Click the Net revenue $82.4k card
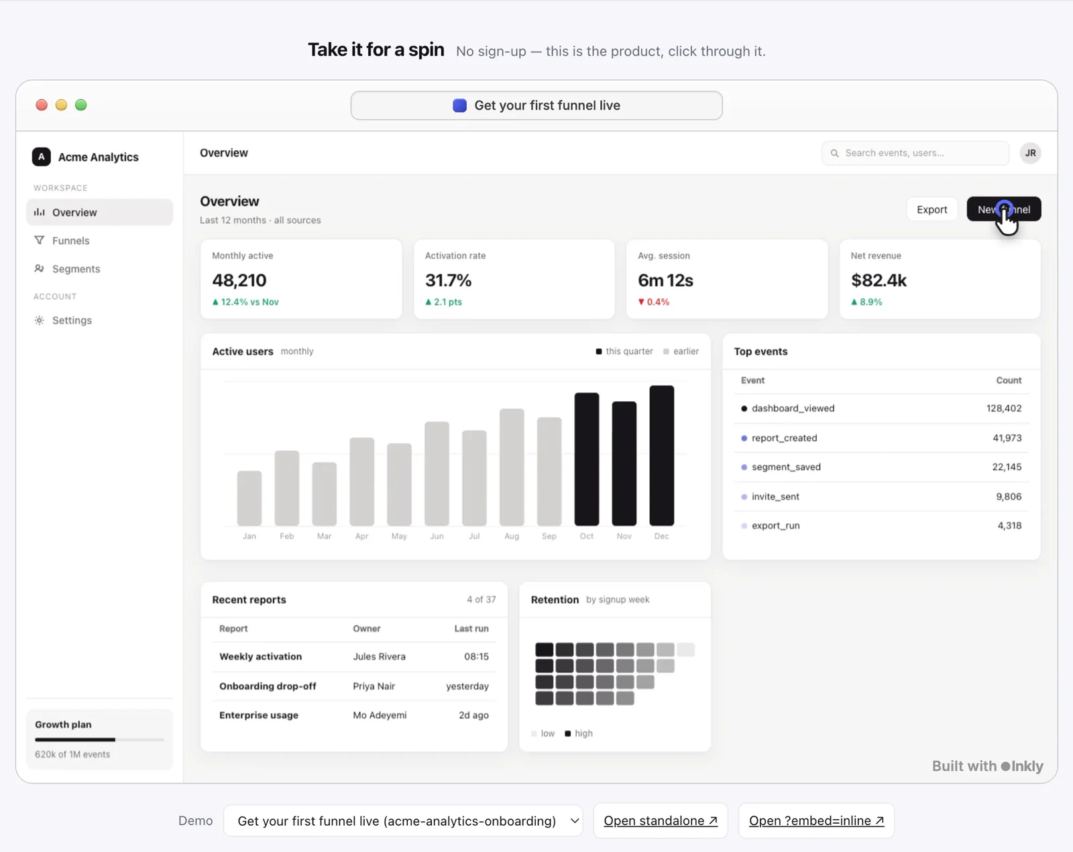Screen dimensions: 1073x852 click(x=940, y=279)
